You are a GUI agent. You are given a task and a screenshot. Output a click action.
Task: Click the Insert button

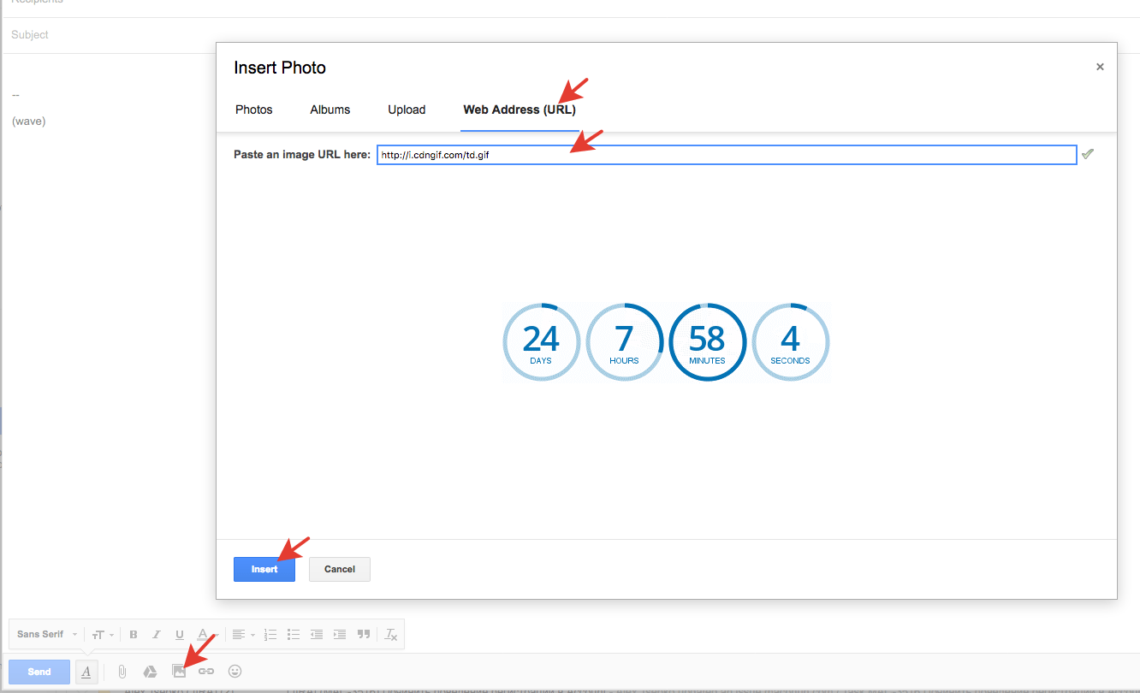point(264,569)
